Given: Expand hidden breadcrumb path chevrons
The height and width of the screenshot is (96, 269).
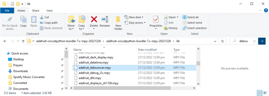Looking at the screenshot, I should (33, 41).
